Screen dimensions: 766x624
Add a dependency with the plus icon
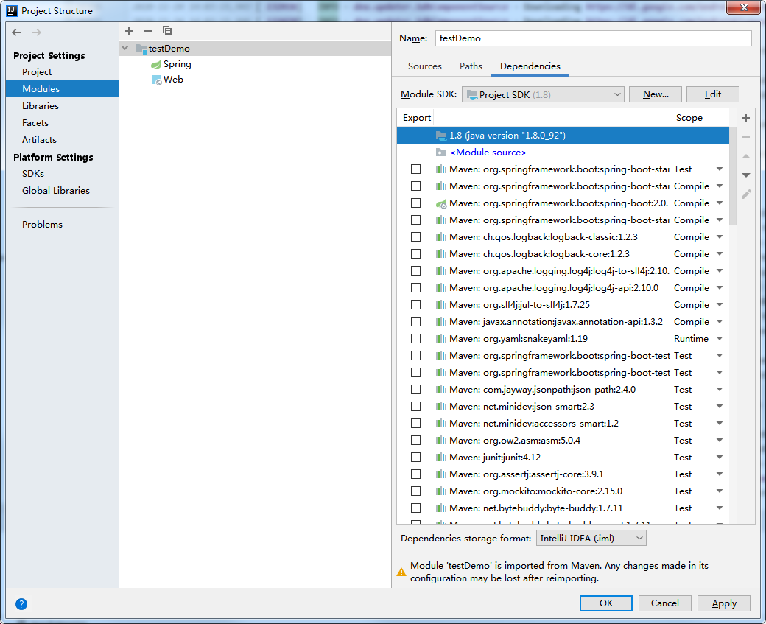pos(746,118)
